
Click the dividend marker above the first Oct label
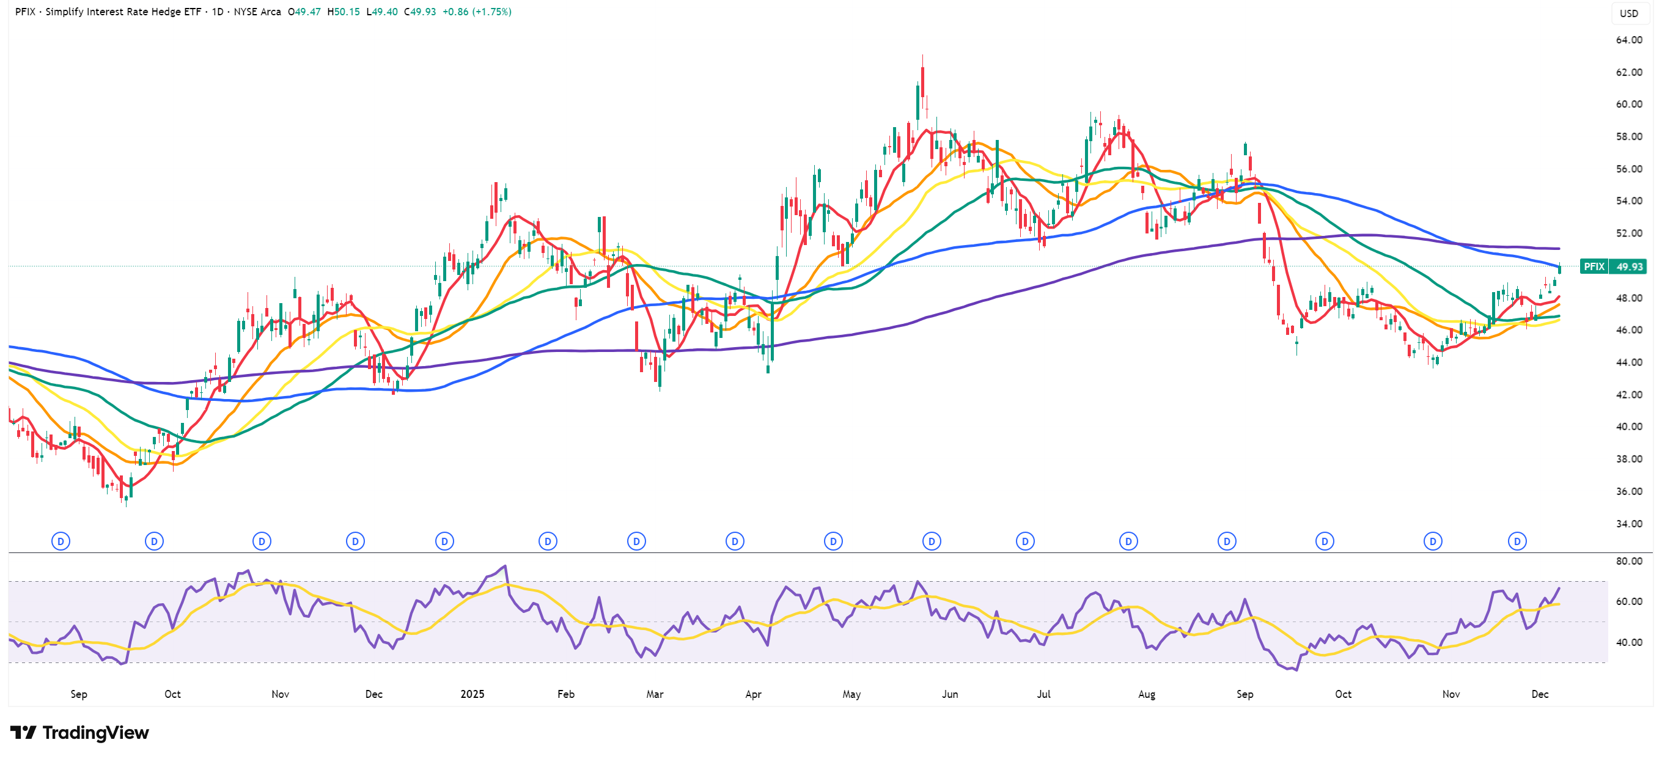pyautogui.click(x=154, y=541)
